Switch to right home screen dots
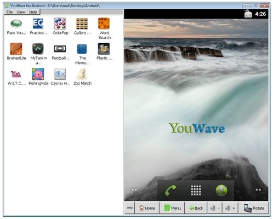The width and height of the screenshot is (273, 219). (258, 190)
